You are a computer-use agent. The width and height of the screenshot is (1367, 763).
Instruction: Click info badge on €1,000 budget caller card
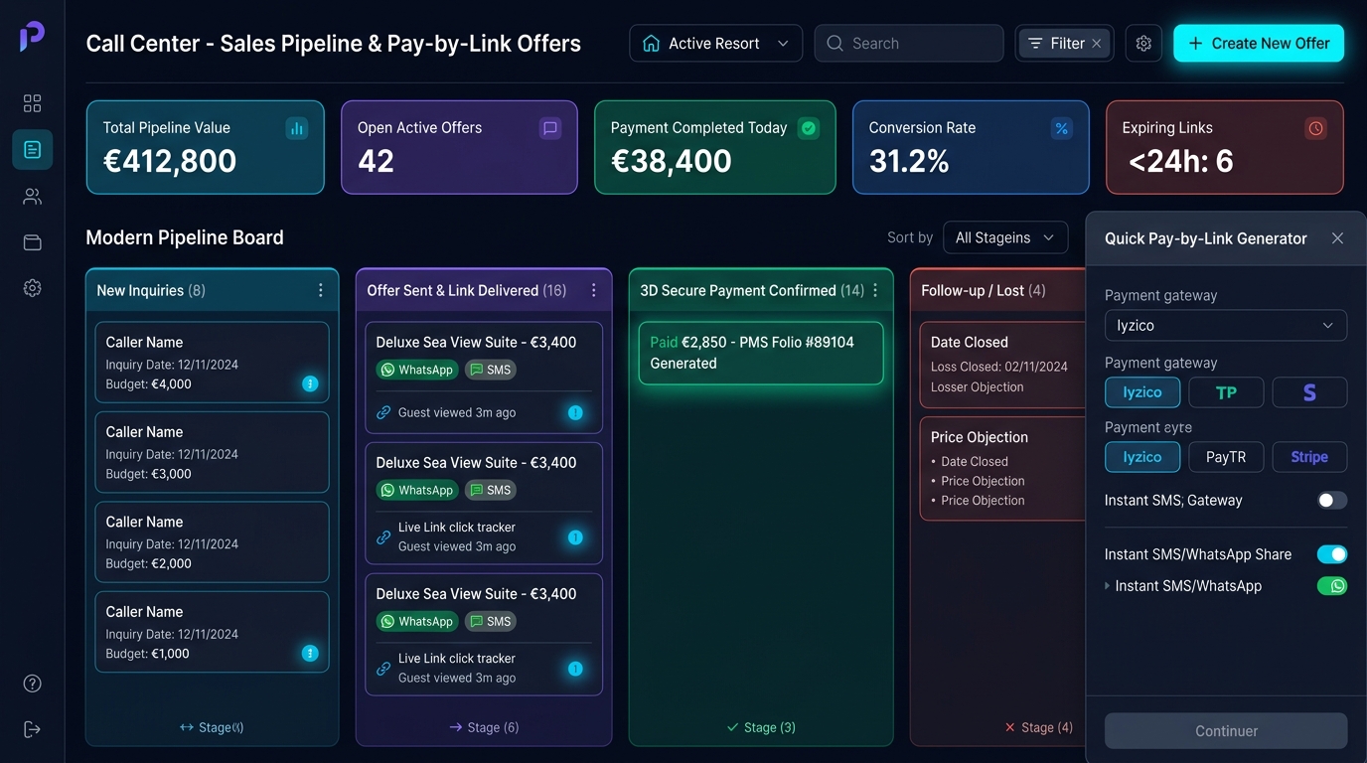pos(310,653)
